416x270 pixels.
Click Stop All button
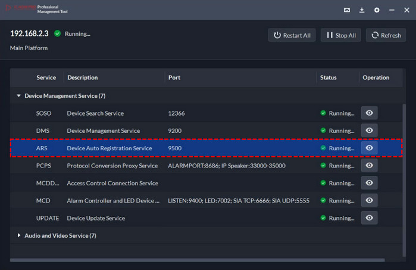pos(340,35)
